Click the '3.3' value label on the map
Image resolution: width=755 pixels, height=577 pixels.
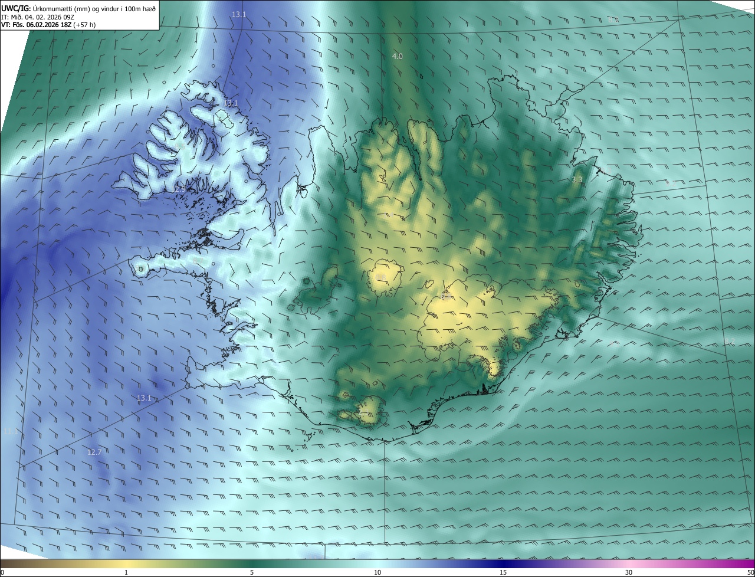click(x=577, y=179)
